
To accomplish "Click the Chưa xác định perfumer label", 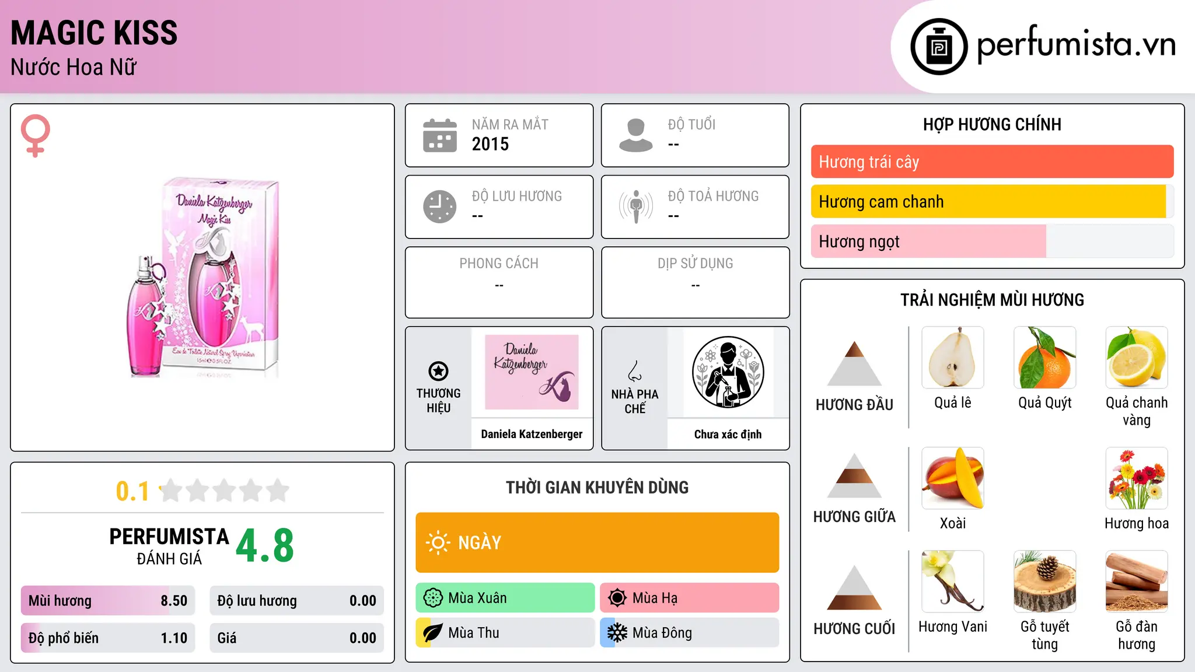I will pos(728,434).
